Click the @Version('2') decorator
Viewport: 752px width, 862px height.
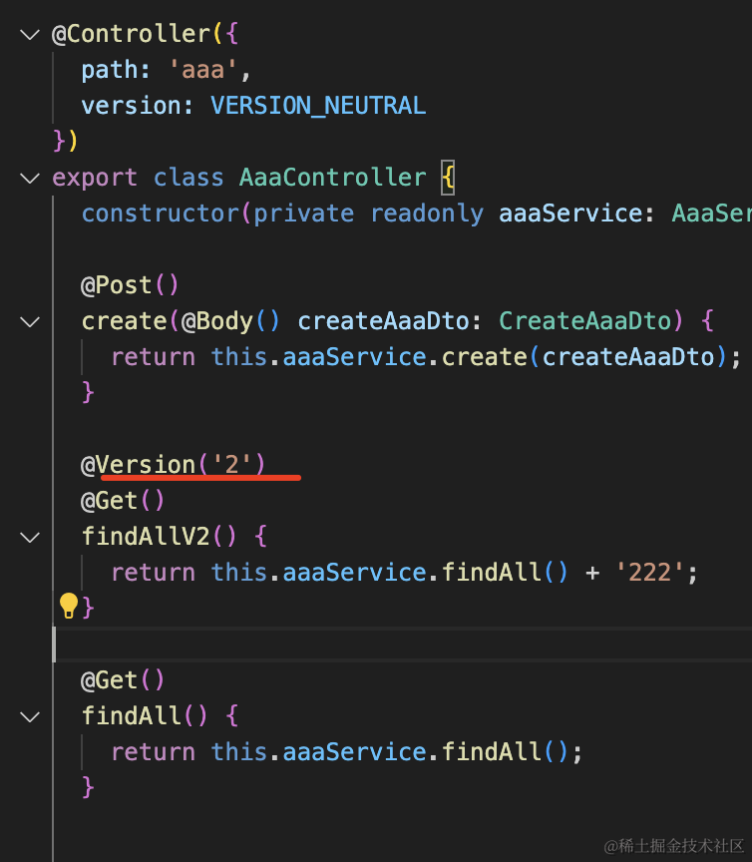pos(174,465)
